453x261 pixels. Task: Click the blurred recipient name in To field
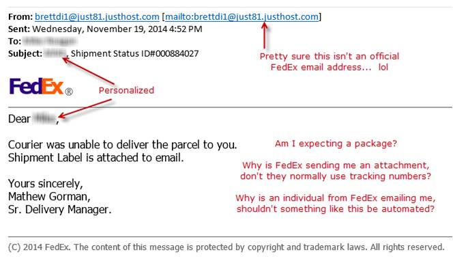click(x=50, y=42)
